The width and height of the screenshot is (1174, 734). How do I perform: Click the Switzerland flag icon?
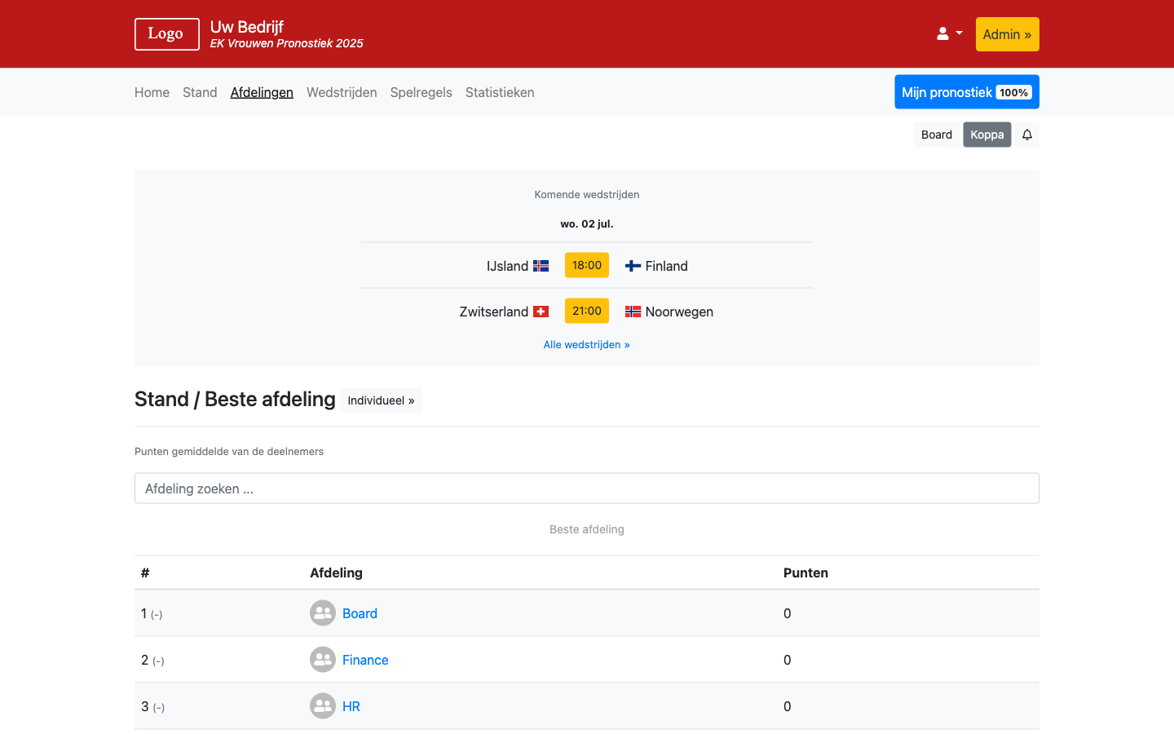(x=541, y=312)
